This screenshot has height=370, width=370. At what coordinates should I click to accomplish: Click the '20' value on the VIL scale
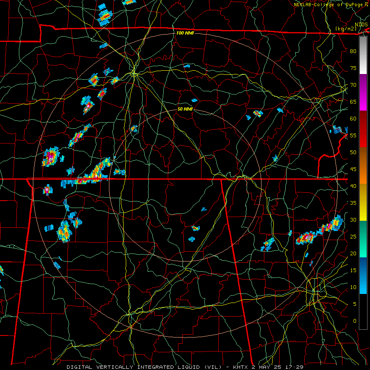click(x=353, y=253)
